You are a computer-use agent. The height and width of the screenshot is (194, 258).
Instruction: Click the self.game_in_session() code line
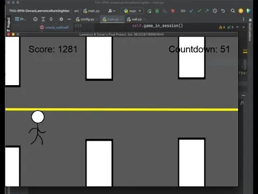click(x=157, y=26)
